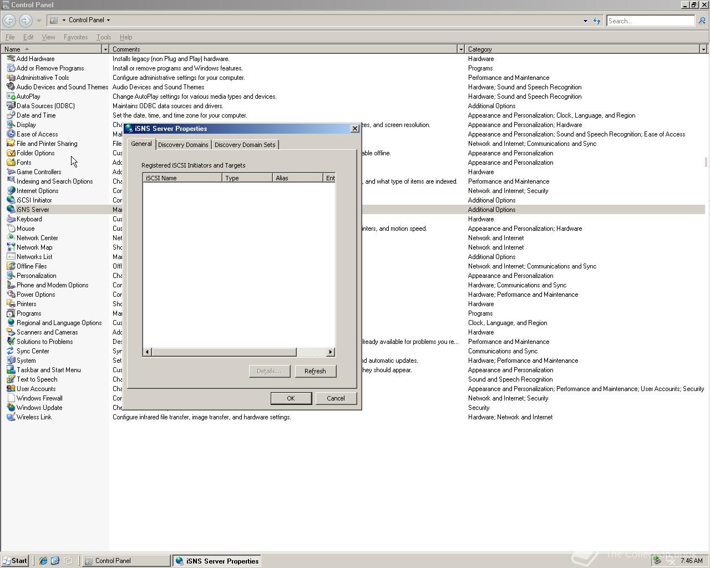The height and width of the screenshot is (568, 710).
Task: Select the iSNS Server icon
Action: click(11, 210)
